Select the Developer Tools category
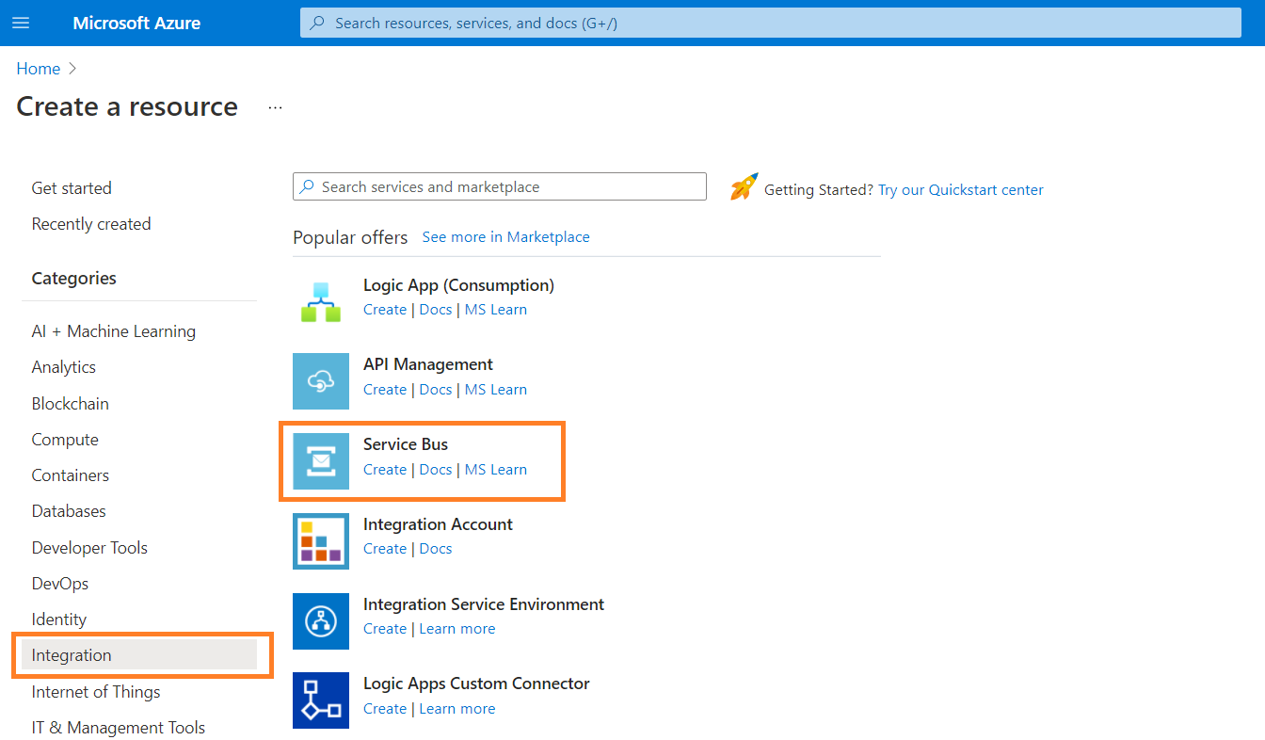 click(x=89, y=548)
